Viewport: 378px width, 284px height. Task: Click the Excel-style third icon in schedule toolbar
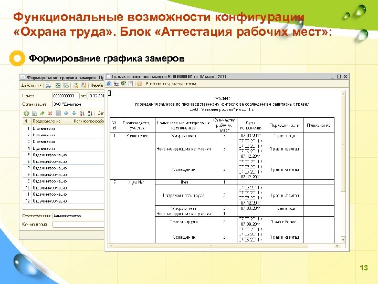124,84
